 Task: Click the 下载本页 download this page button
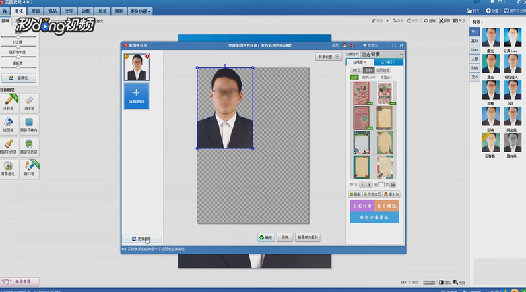click(372, 194)
